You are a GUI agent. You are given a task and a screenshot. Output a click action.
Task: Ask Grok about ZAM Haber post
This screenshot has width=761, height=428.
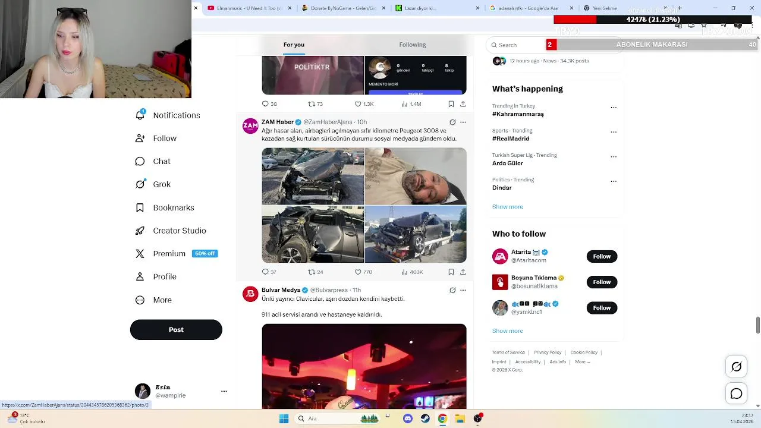click(452, 122)
